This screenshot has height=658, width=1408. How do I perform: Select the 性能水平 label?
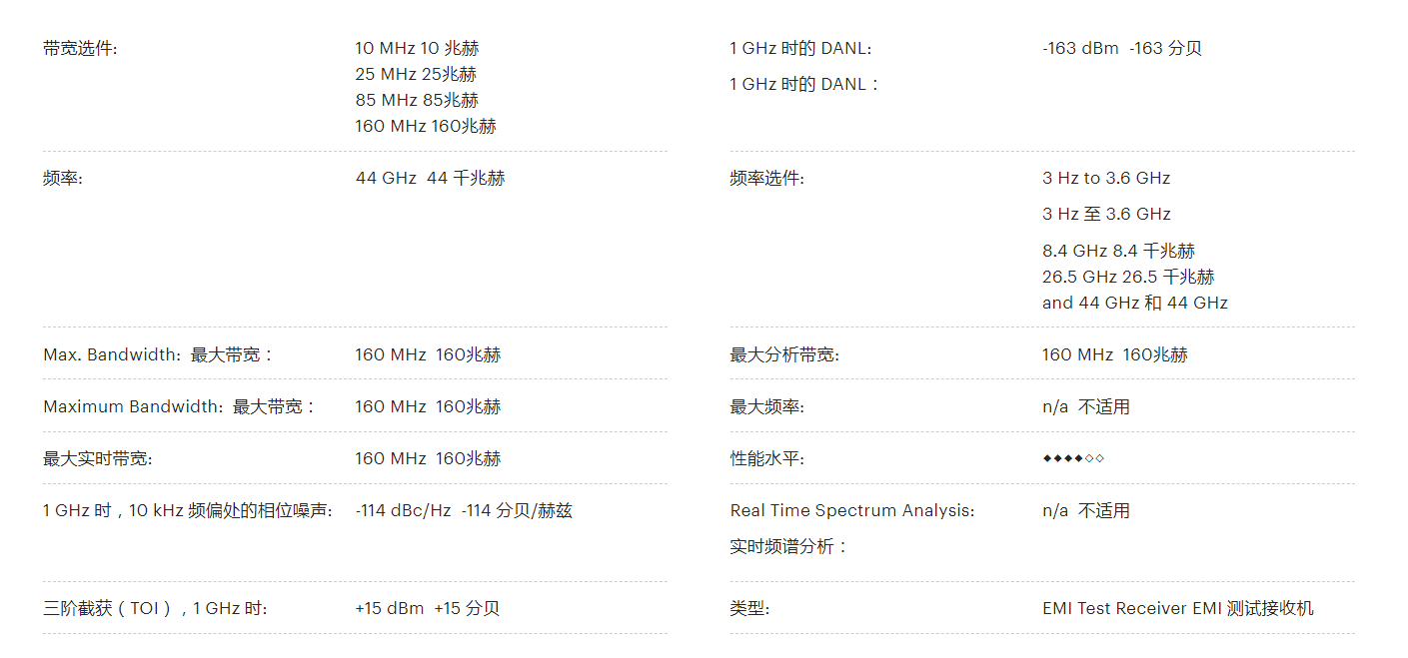pyautogui.click(x=766, y=458)
